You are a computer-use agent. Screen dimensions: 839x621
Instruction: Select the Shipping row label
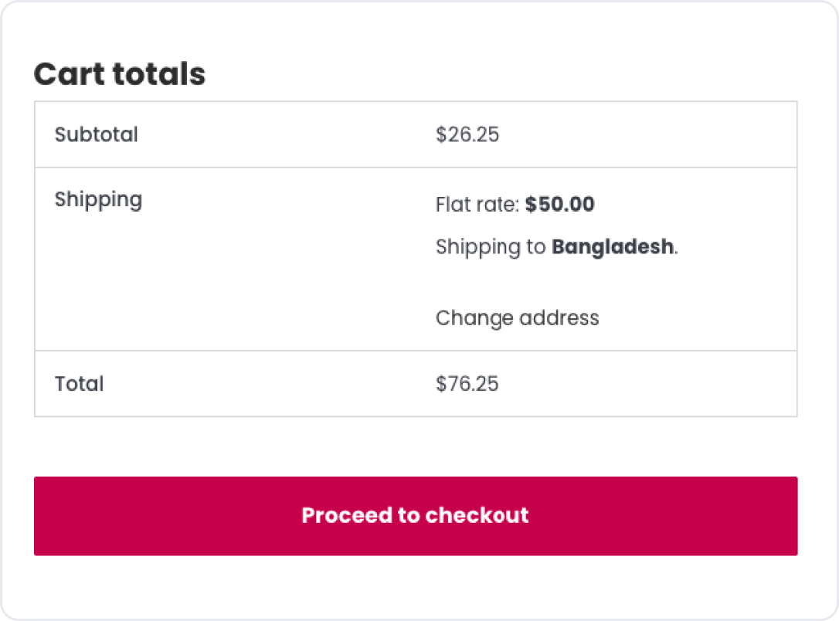[x=98, y=199]
